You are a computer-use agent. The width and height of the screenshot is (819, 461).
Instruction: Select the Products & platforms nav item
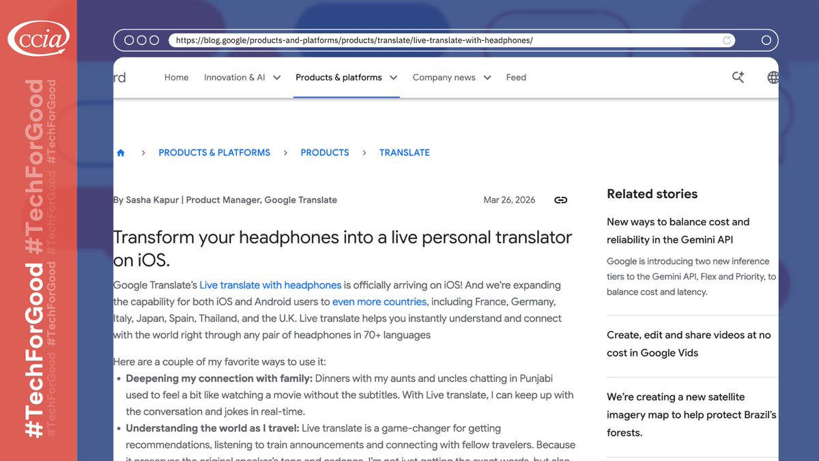[x=339, y=77]
